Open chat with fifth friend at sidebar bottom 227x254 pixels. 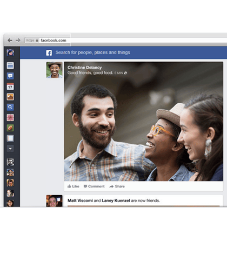(10, 203)
